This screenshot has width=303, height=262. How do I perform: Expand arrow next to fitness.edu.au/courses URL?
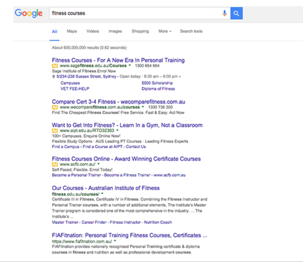coord(102,193)
